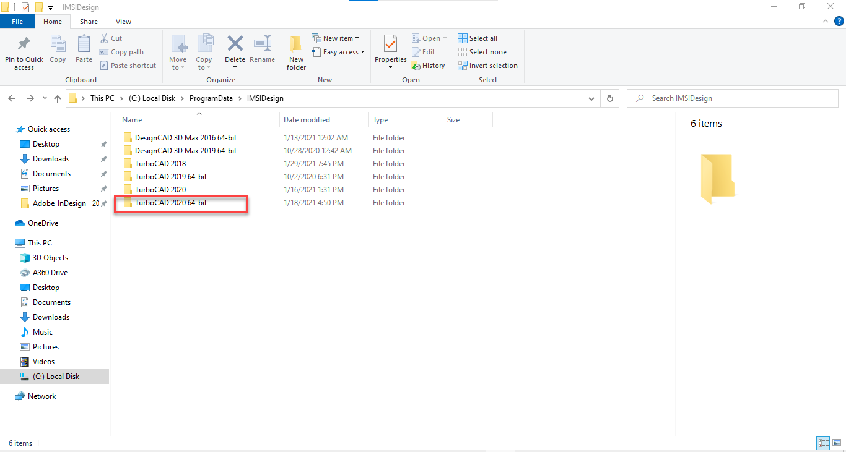Image resolution: width=846 pixels, height=452 pixels.
Task: Click the Rename ribbon icon
Action: click(x=263, y=43)
